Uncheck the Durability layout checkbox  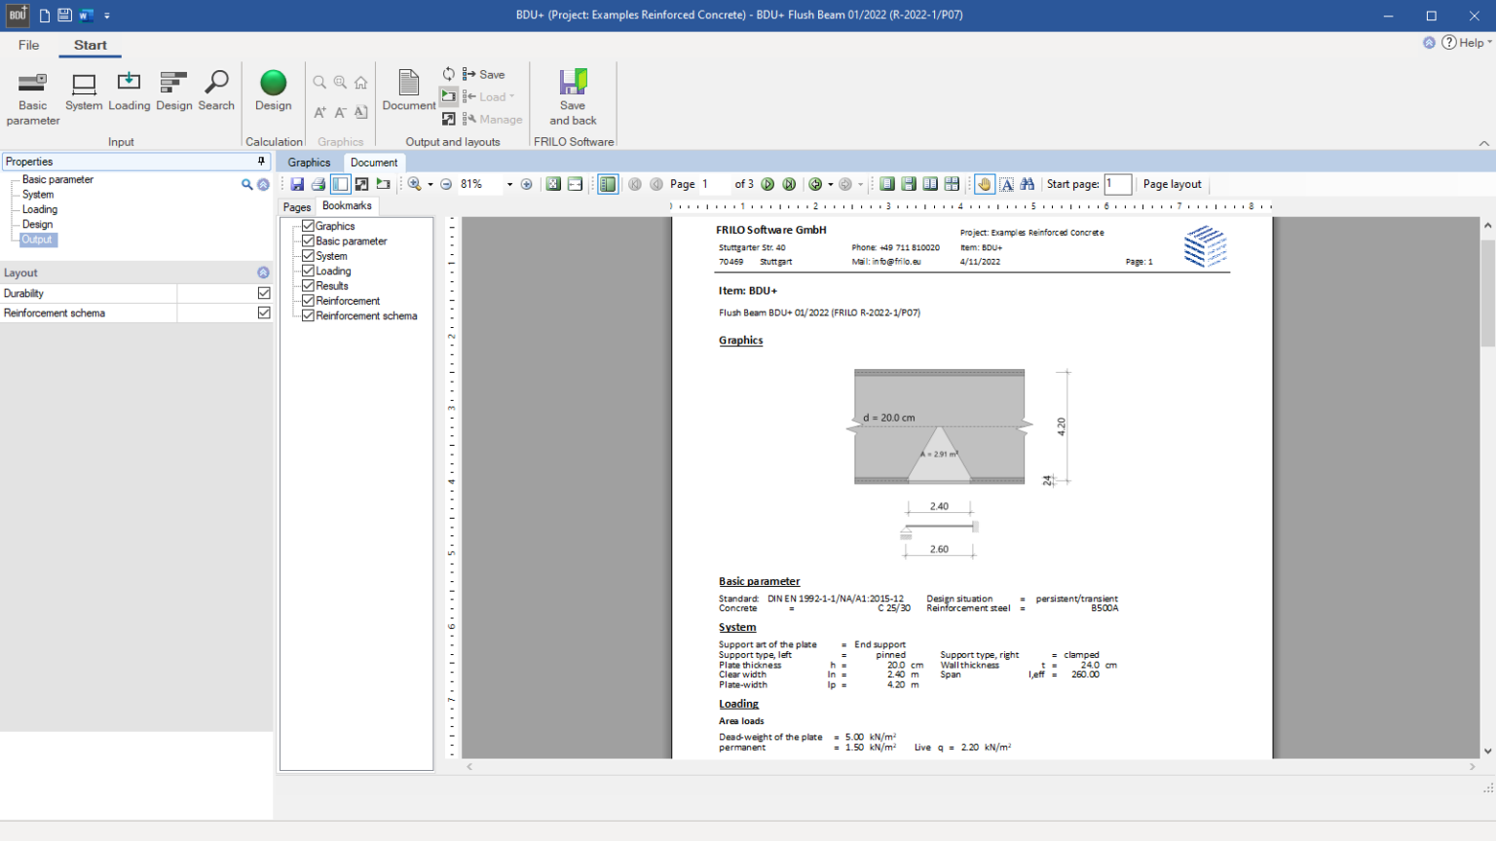[x=264, y=293]
